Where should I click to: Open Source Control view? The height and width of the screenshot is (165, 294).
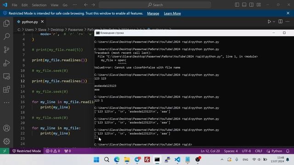click(6, 49)
